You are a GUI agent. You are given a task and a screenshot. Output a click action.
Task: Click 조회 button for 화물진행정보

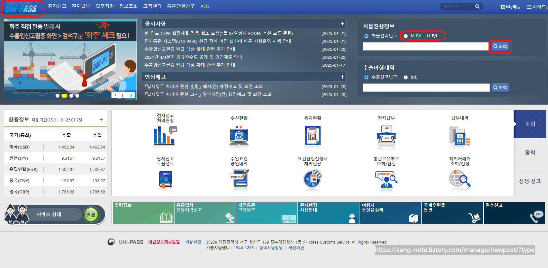pyautogui.click(x=500, y=47)
